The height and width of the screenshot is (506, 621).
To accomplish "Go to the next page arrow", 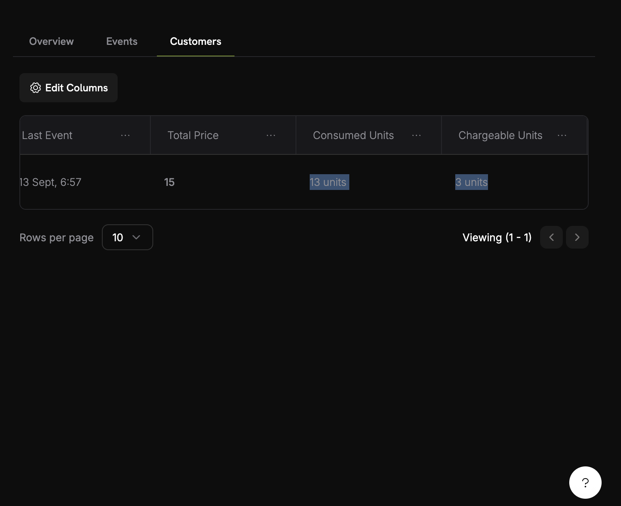I will pos(577,237).
